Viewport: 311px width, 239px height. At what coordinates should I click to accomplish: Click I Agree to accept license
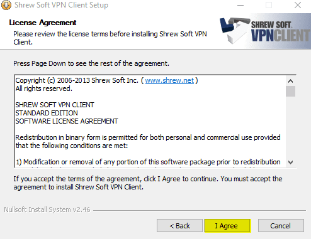point(227,226)
